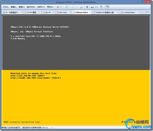Screen dimensions: 153x131
Task: Switch to the XP-VPN tab
Action: tap(32, 13)
